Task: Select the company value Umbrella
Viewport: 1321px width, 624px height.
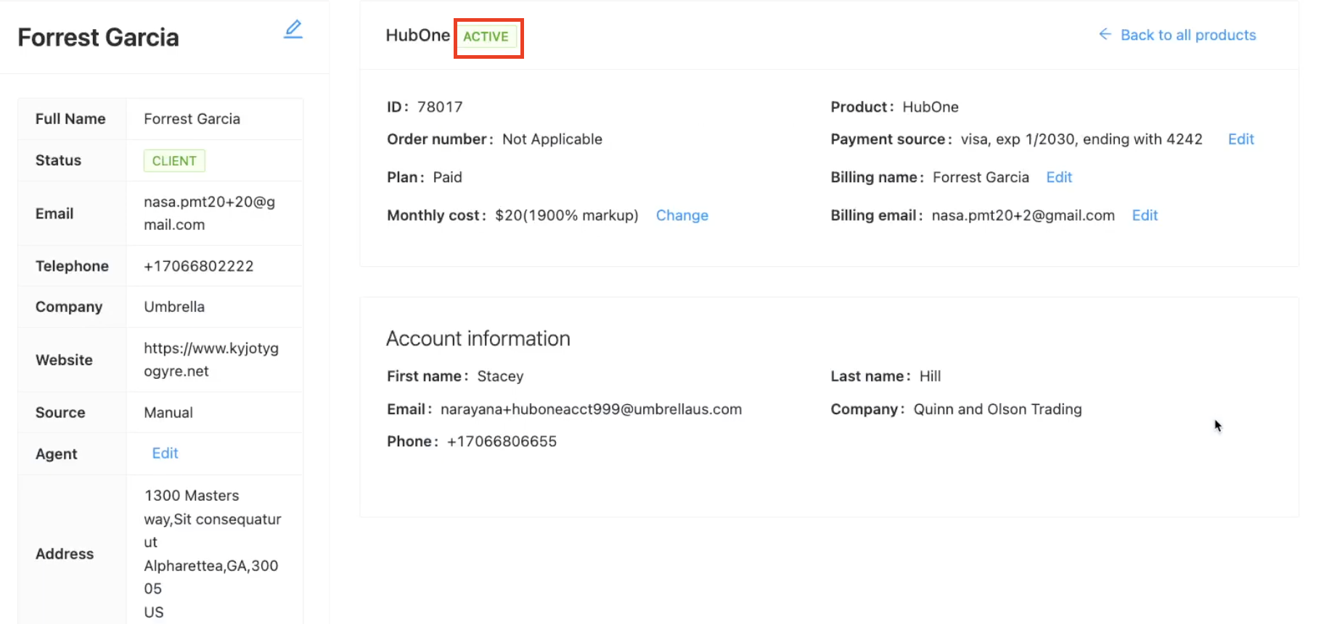Action: tap(174, 307)
